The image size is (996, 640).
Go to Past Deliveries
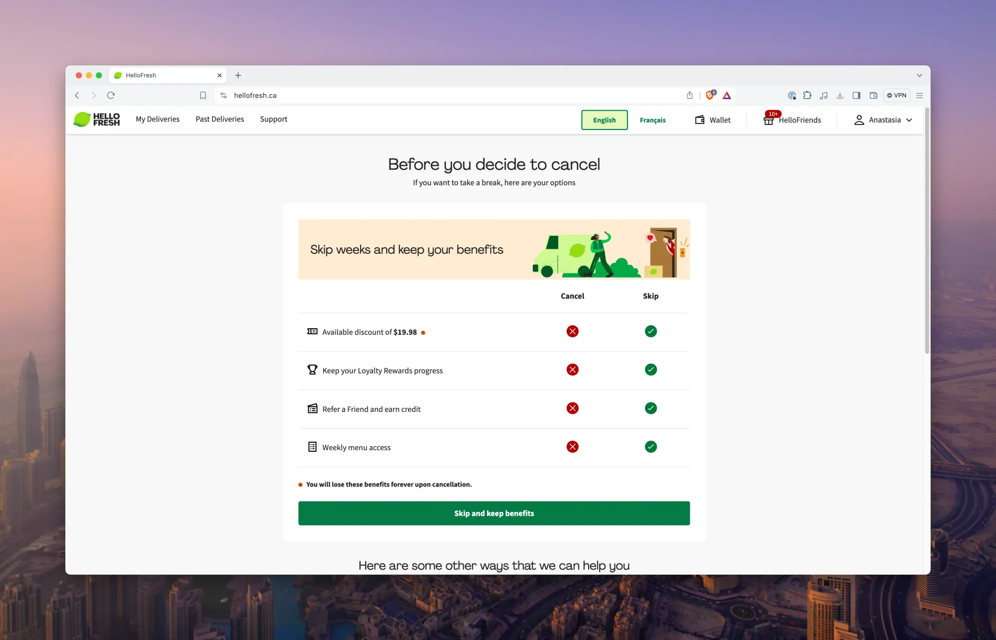pyautogui.click(x=220, y=119)
